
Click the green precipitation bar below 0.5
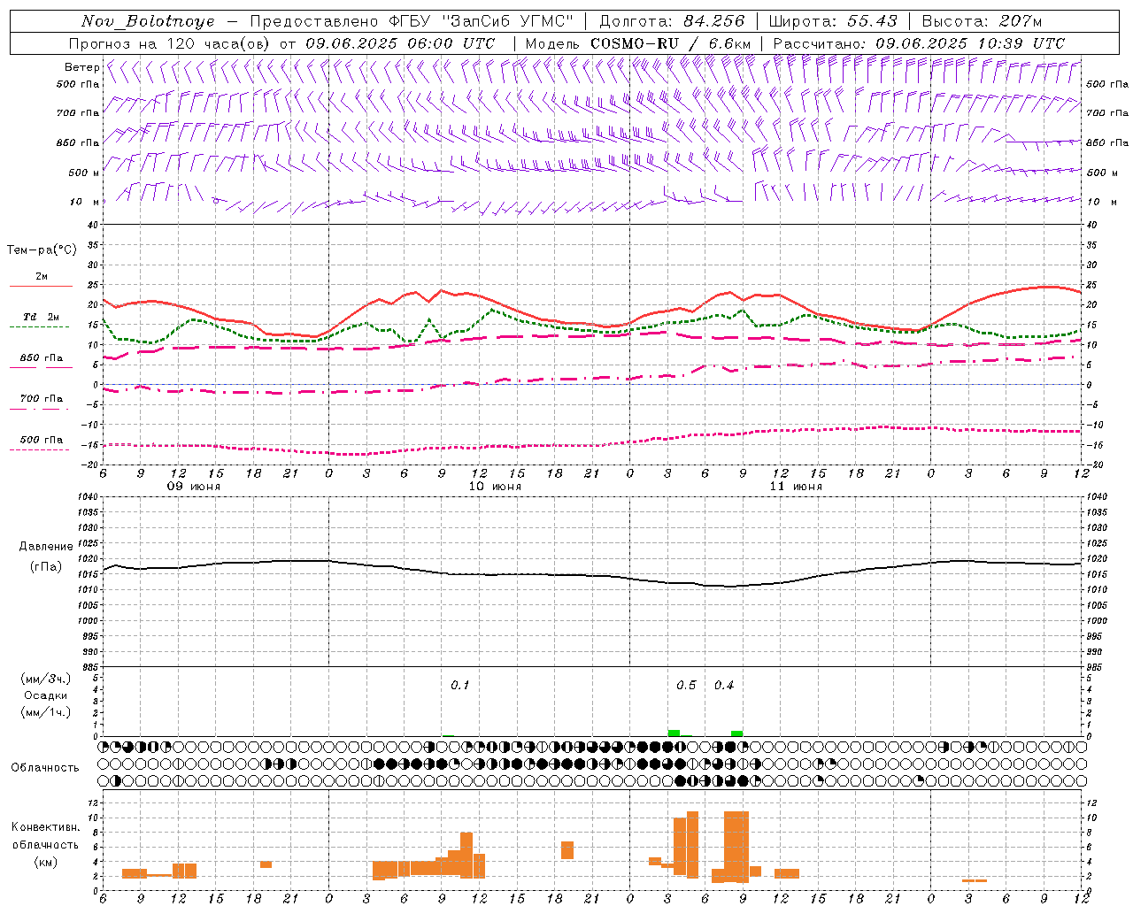(x=674, y=733)
